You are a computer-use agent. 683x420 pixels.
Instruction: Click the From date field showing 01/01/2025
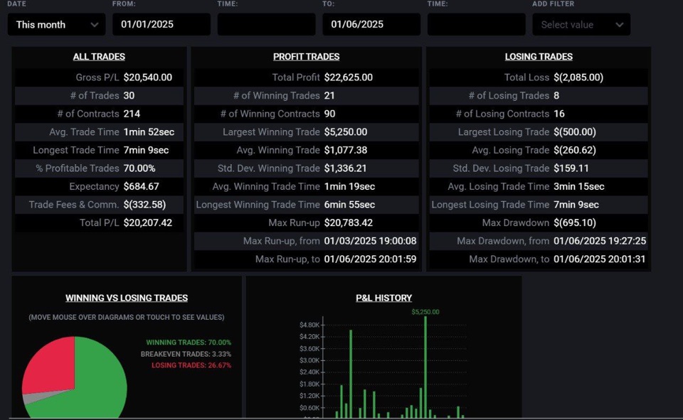(x=162, y=24)
